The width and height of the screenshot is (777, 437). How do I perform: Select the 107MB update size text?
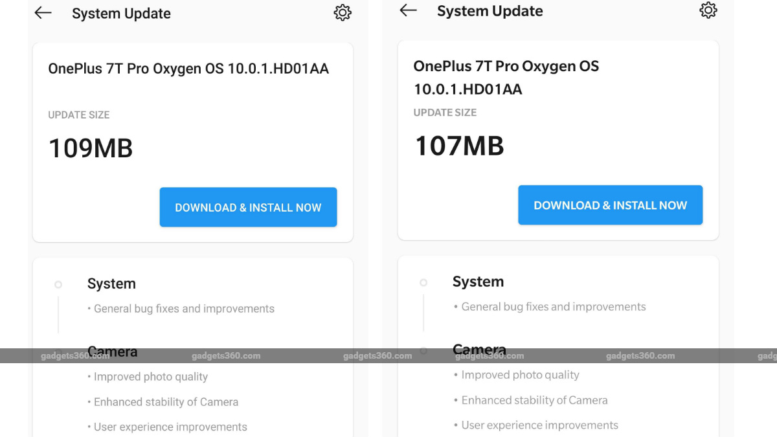(x=459, y=146)
